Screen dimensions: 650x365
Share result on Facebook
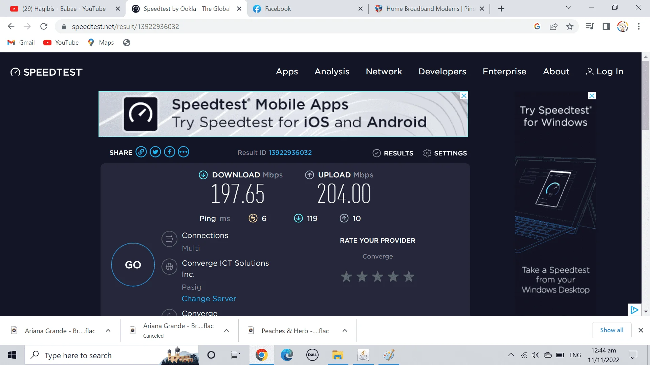170,152
